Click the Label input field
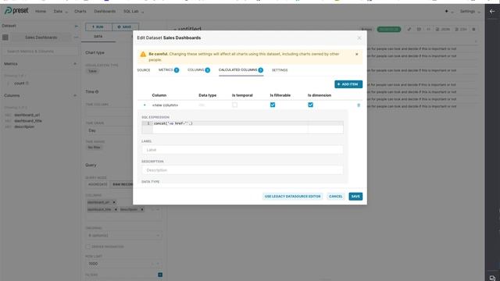 click(242, 150)
